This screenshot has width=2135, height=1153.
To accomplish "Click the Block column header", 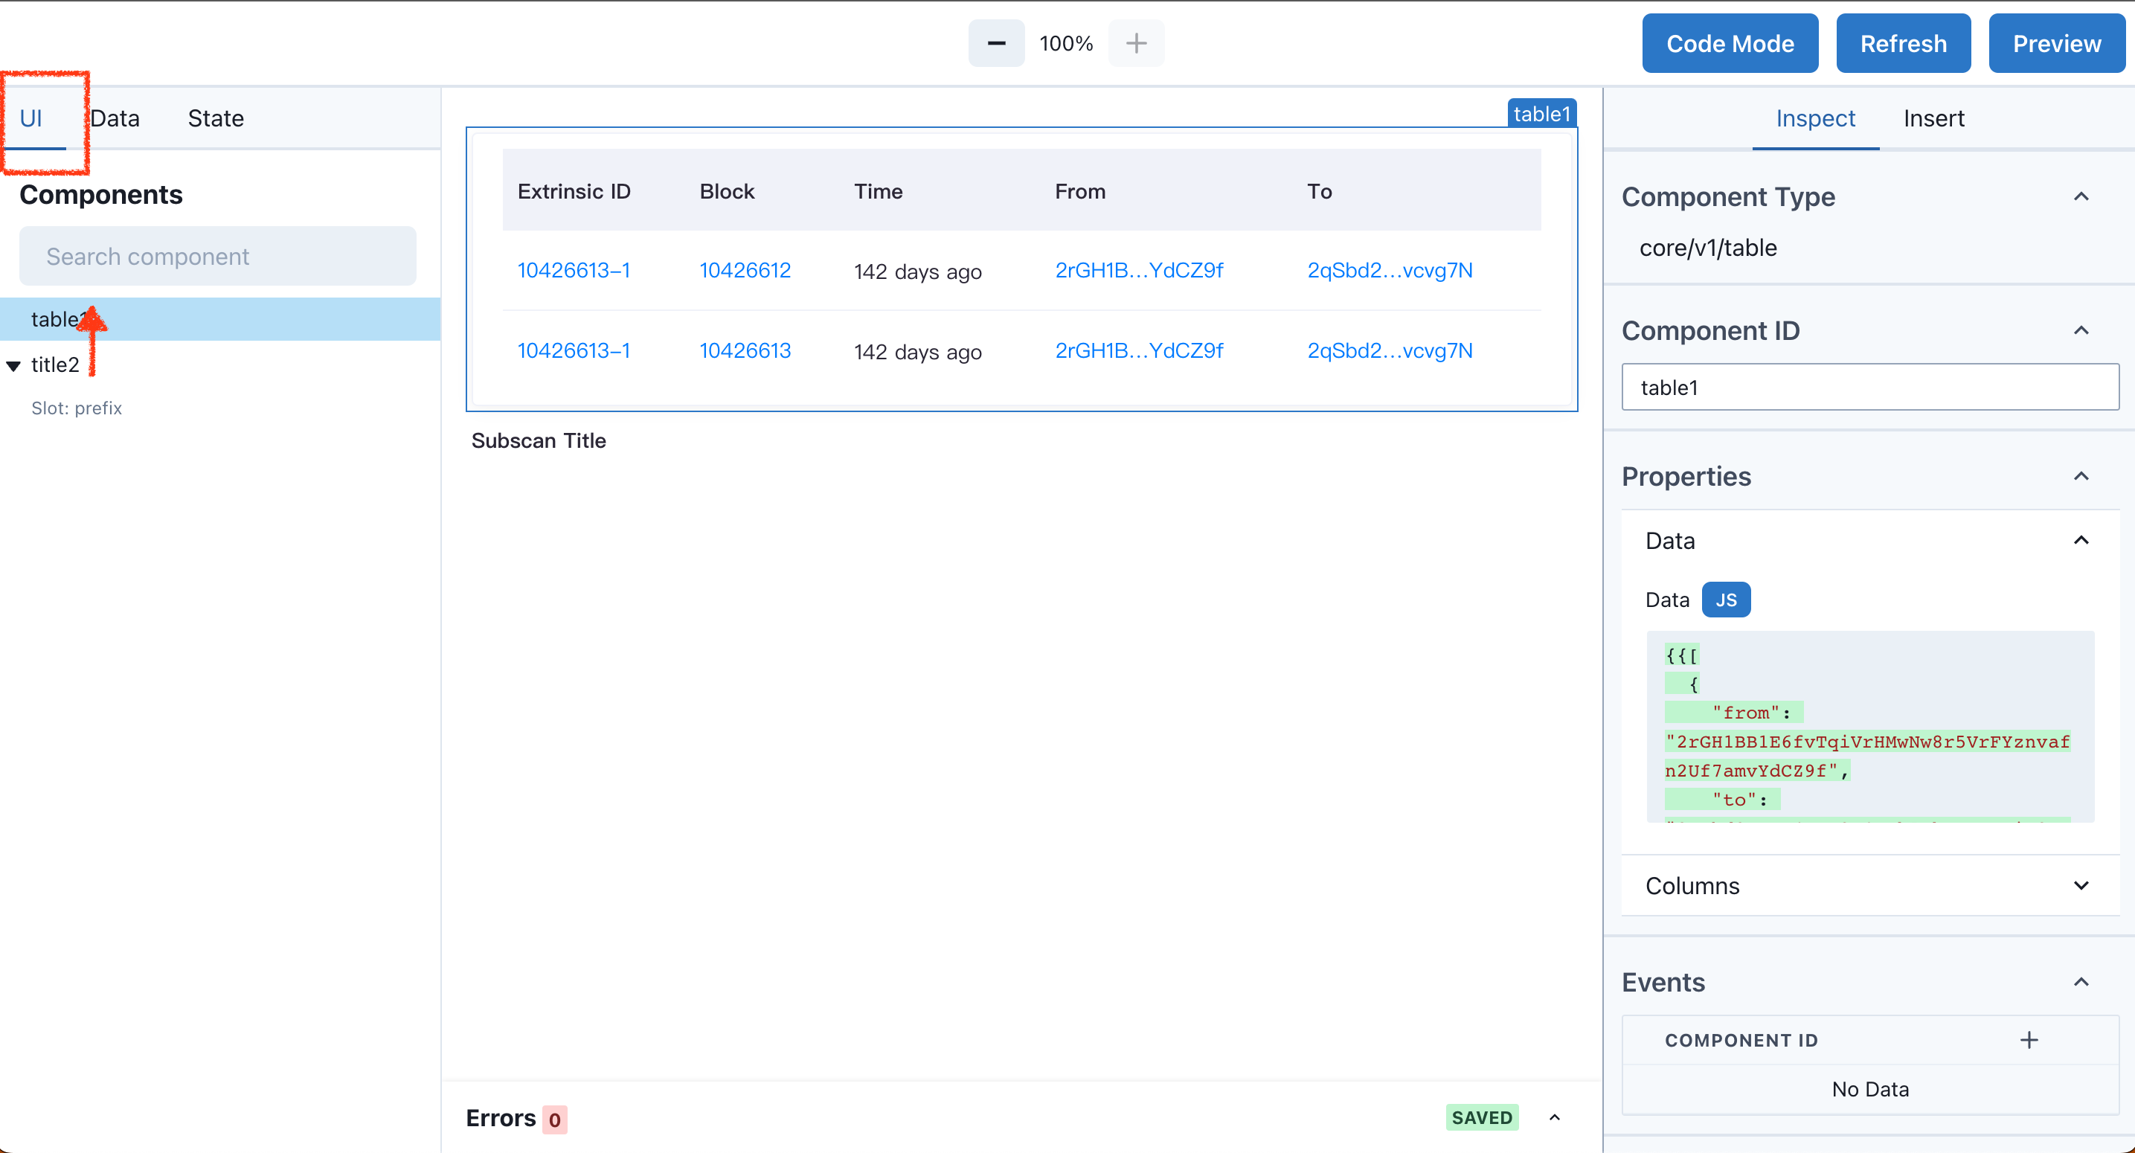I will click(727, 191).
